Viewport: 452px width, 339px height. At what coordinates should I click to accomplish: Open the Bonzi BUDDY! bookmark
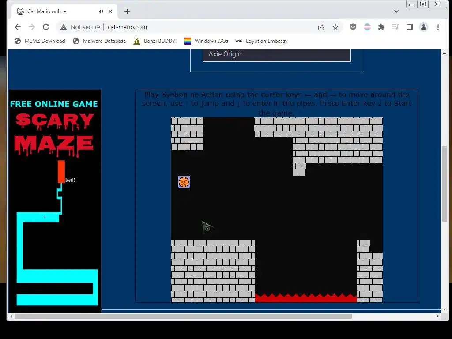pyautogui.click(x=155, y=41)
